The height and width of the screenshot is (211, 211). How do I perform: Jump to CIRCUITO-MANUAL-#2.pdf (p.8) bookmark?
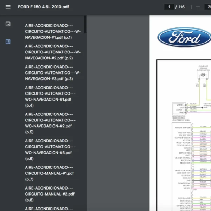point(50,194)
